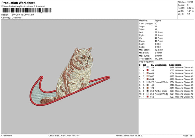Click the Stop Sequence heading

pyautogui.click(x=146, y=61)
